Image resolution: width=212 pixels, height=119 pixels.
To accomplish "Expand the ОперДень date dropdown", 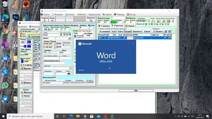I will (148, 21).
